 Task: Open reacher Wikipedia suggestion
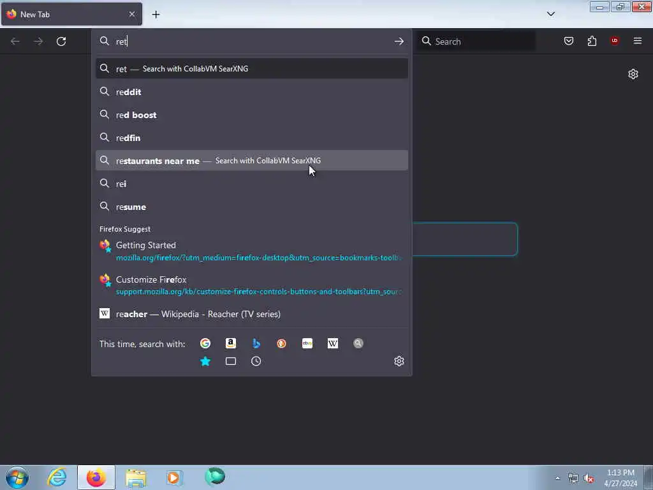click(x=251, y=314)
